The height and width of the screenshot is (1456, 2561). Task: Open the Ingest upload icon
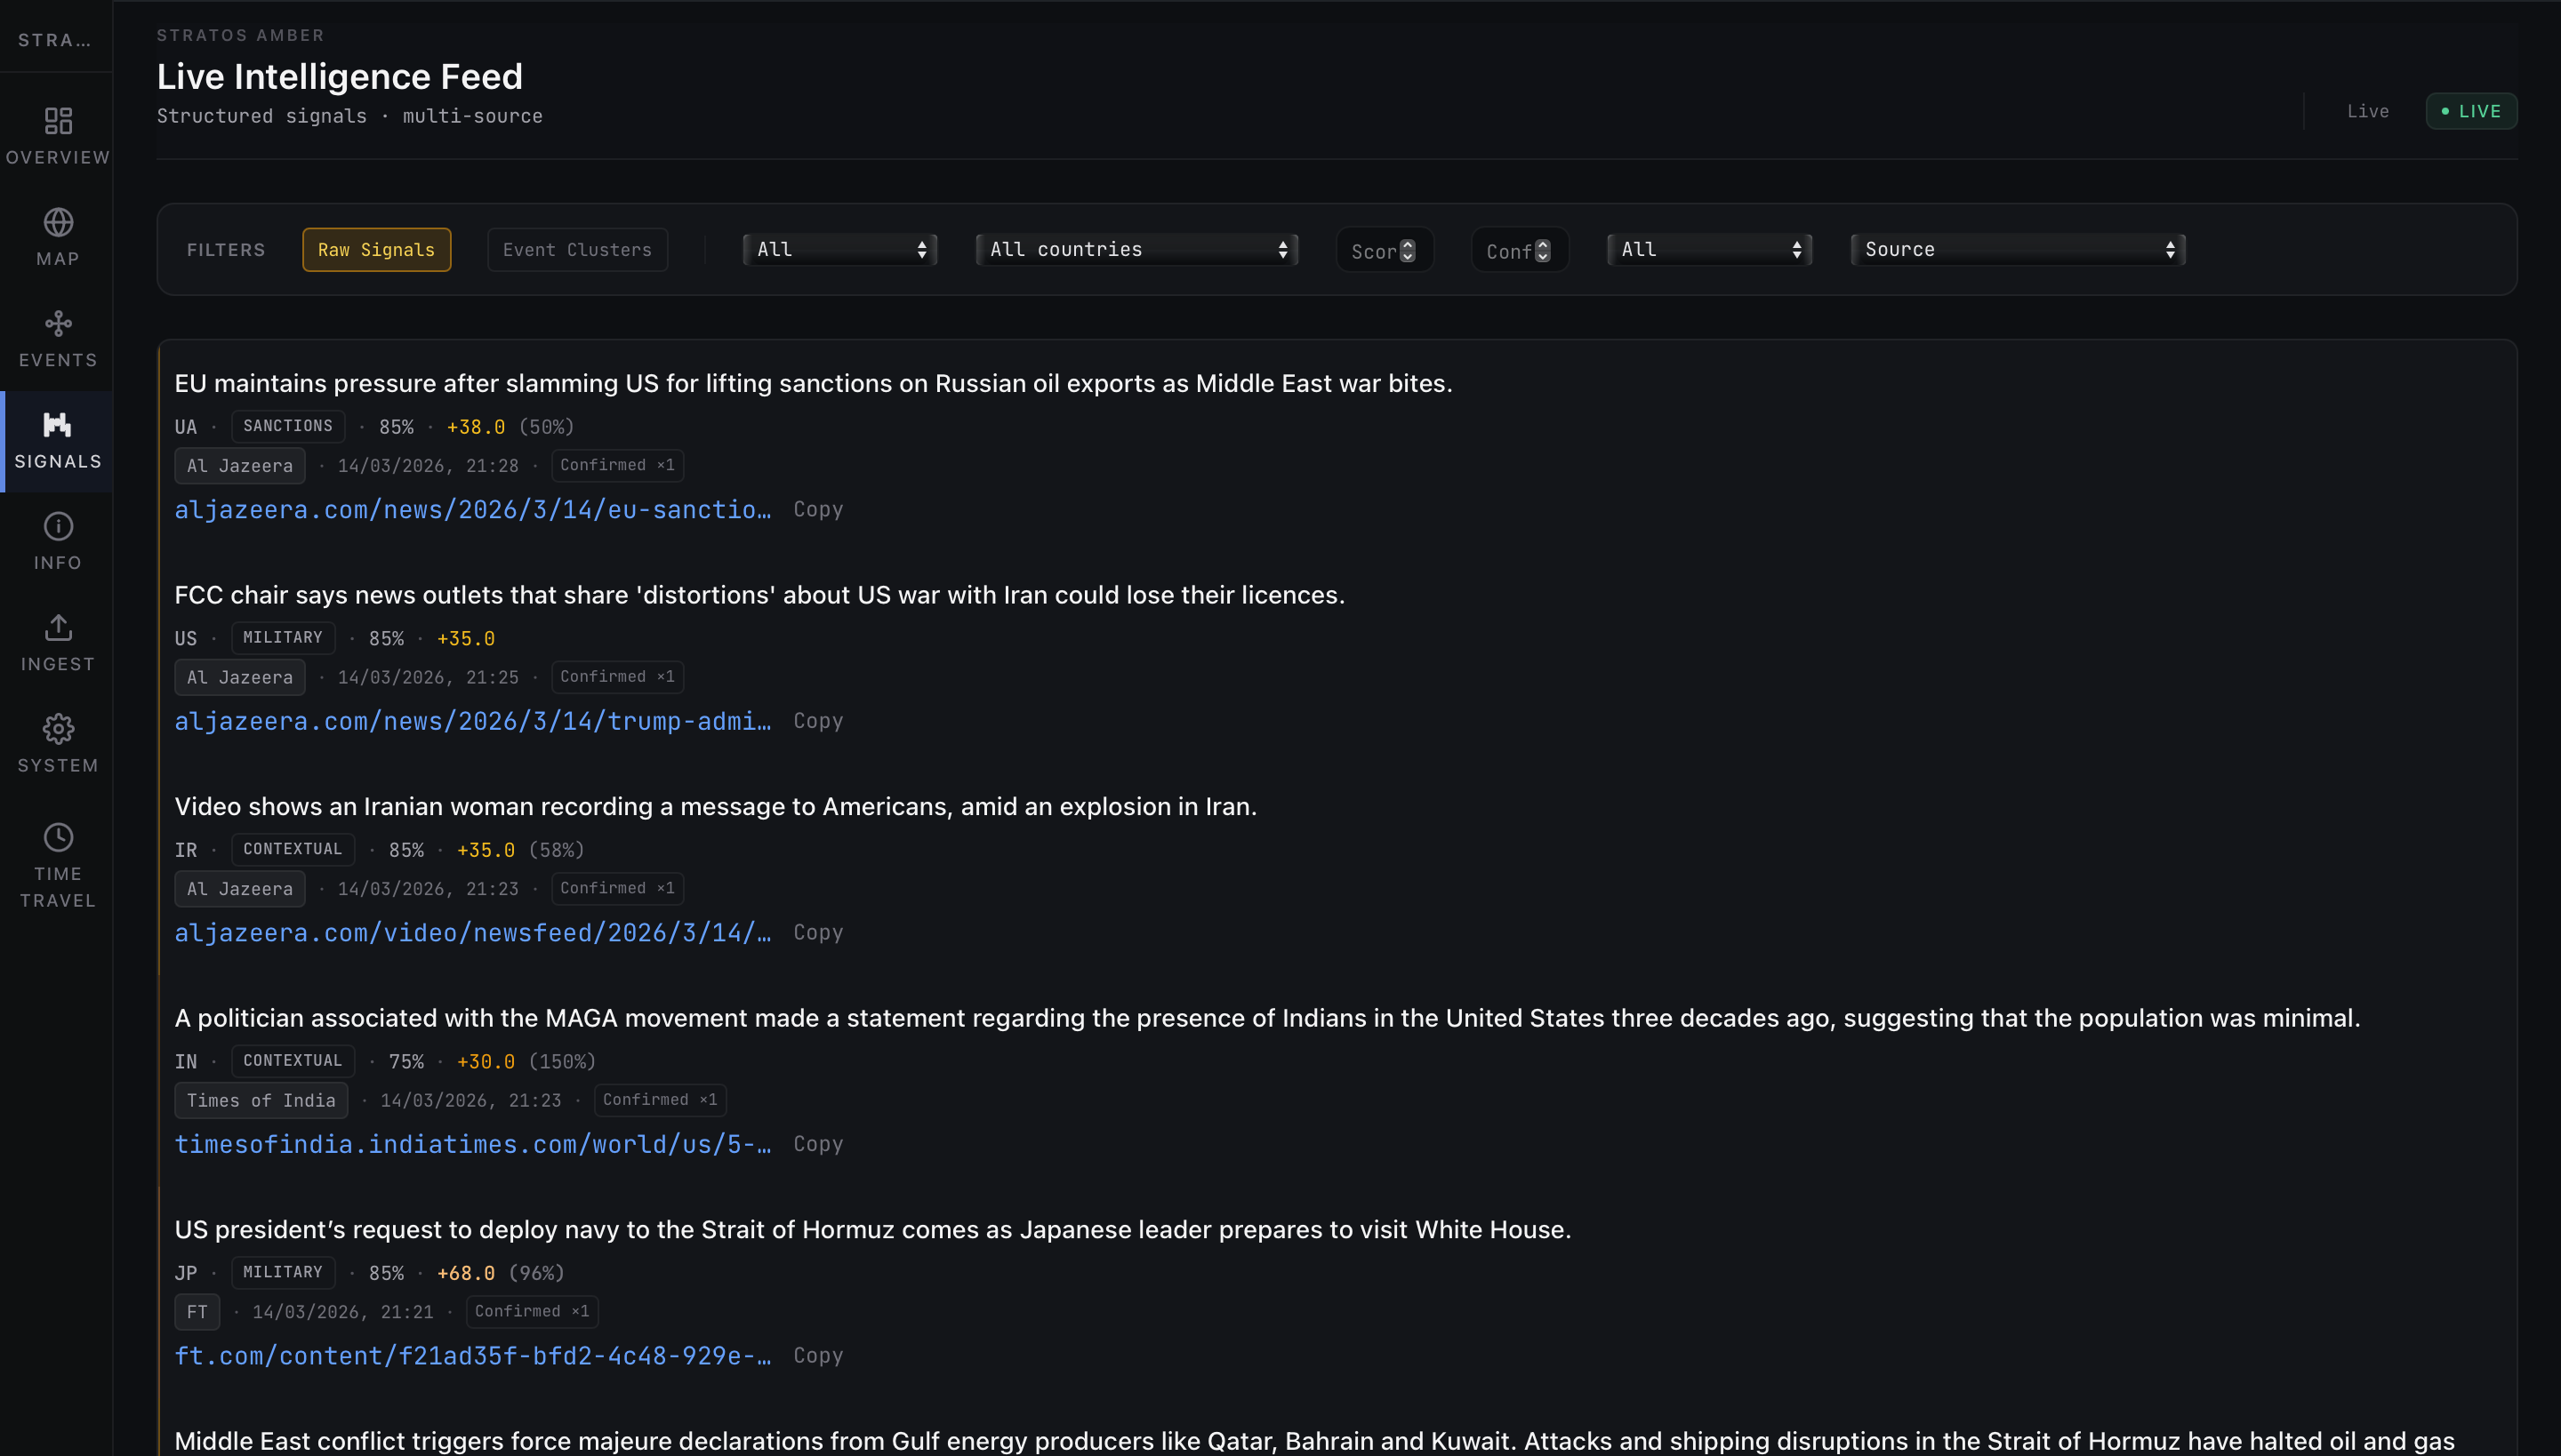pos(58,628)
